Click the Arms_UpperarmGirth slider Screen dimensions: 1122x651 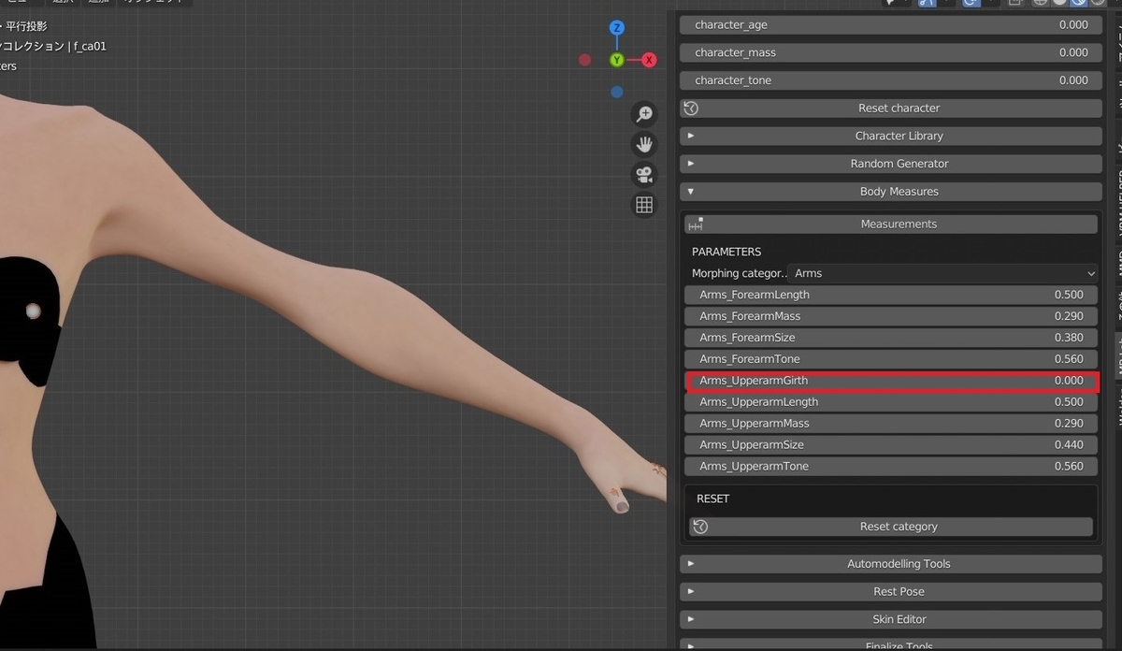[x=891, y=381]
